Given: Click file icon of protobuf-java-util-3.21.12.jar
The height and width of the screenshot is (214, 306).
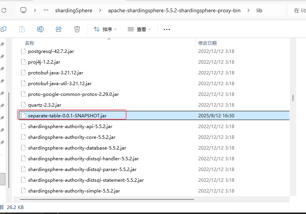Looking at the screenshot, I should click(x=23, y=83).
